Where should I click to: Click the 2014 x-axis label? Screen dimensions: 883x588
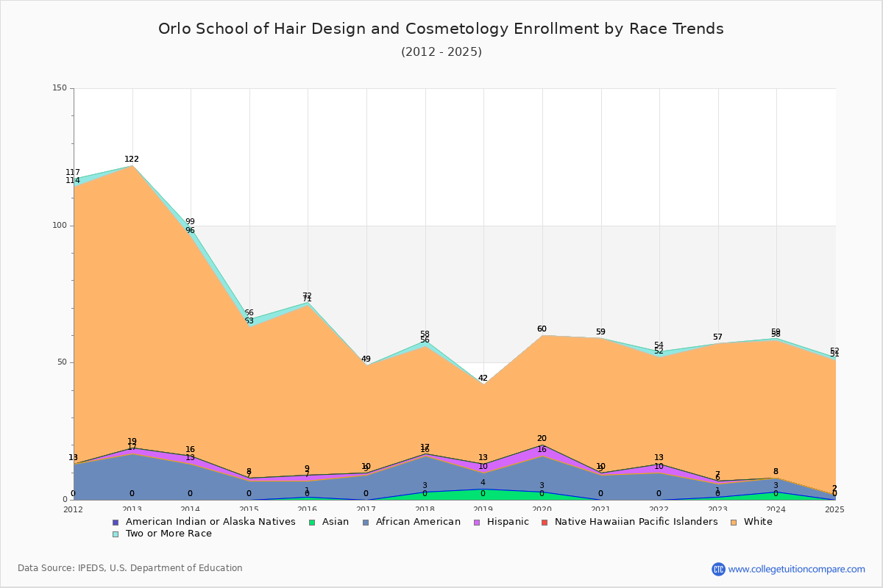coord(191,509)
